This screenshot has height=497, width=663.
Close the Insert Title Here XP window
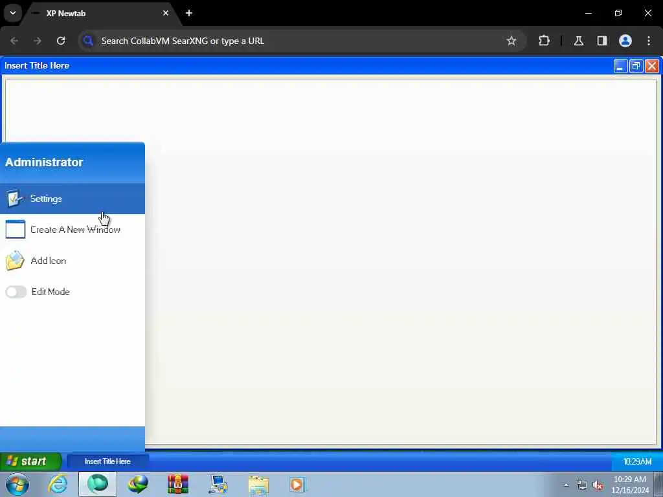[652, 66]
